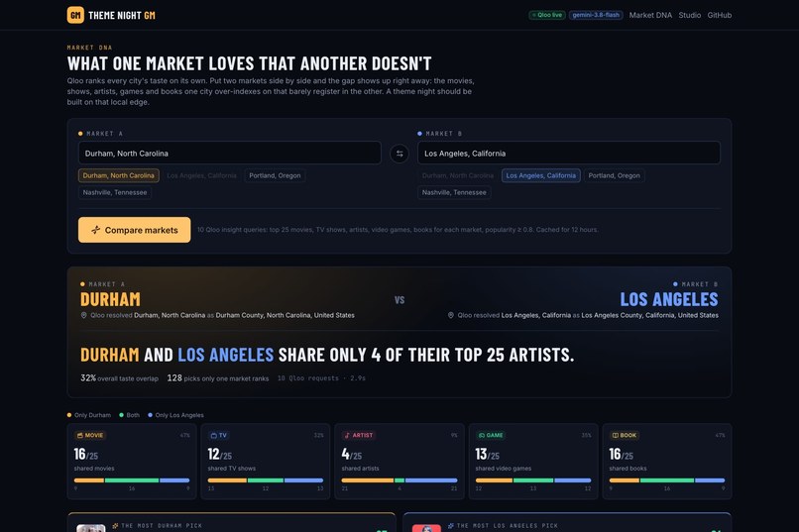The width and height of the screenshot is (799, 532).
Task: Click the 13/25 shared video games value
Action: tap(488, 454)
